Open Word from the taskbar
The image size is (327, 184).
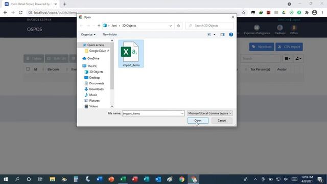click(x=100, y=179)
